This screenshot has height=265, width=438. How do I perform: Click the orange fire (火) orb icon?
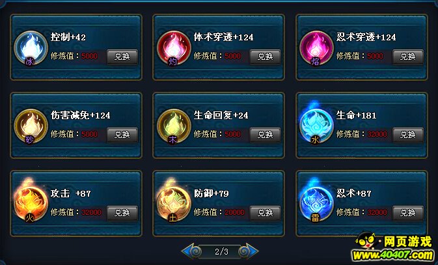click(31, 202)
